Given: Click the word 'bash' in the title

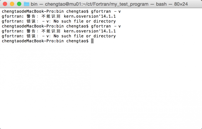Looking at the screenshot, I should coord(161,4).
